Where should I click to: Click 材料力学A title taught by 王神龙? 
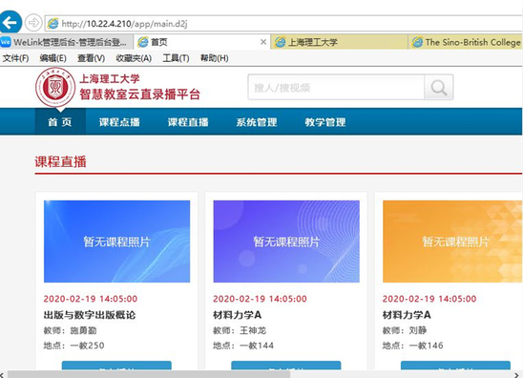click(x=238, y=315)
